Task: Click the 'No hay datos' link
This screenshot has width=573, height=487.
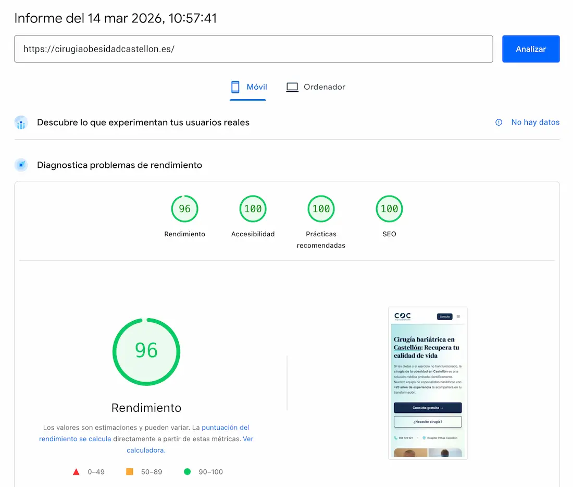Action: coord(535,122)
